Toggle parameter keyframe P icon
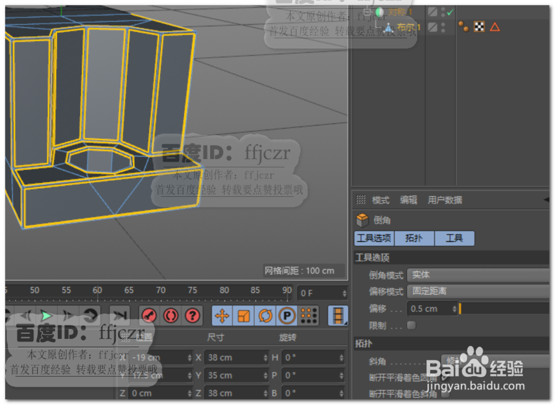This screenshot has height=405, width=555. click(287, 316)
